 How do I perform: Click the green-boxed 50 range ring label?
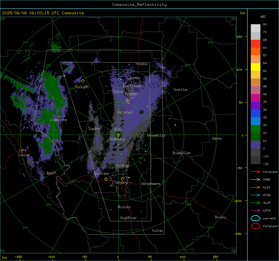click(141, 112)
